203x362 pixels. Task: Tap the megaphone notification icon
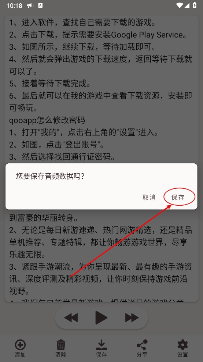click(x=30, y=5)
